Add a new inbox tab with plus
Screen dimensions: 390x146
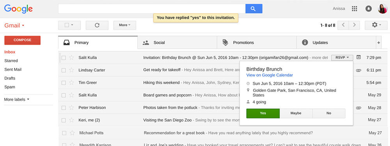379,43
